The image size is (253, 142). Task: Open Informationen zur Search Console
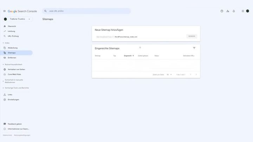tap(19, 129)
